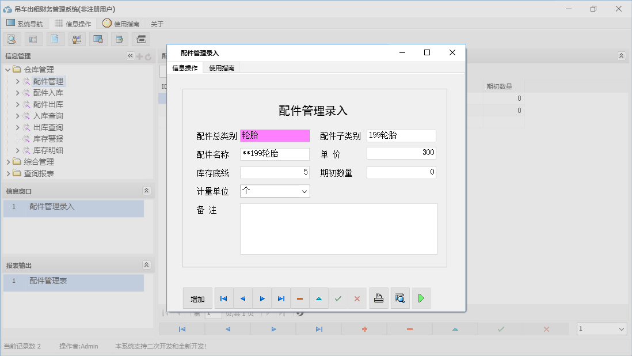Go to next record with blue arrow

262,298
